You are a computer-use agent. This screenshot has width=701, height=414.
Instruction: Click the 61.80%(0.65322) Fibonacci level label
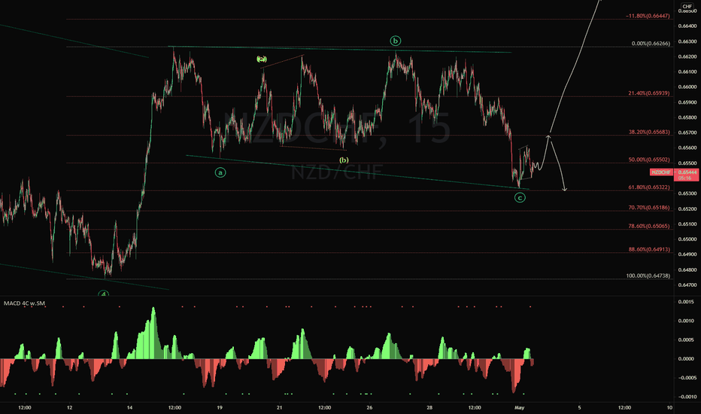(649, 187)
